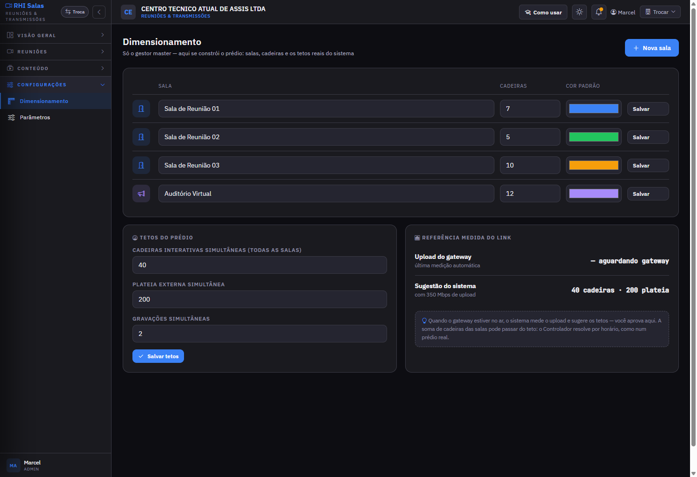Click the Salvar tetos button
This screenshot has width=697, height=477.
[158, 356]
